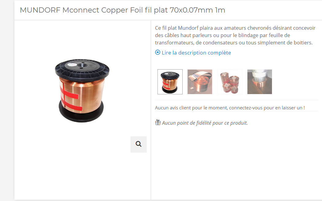Click 'Aucun point de fidélité pour ce produit'

coord(205,123)
